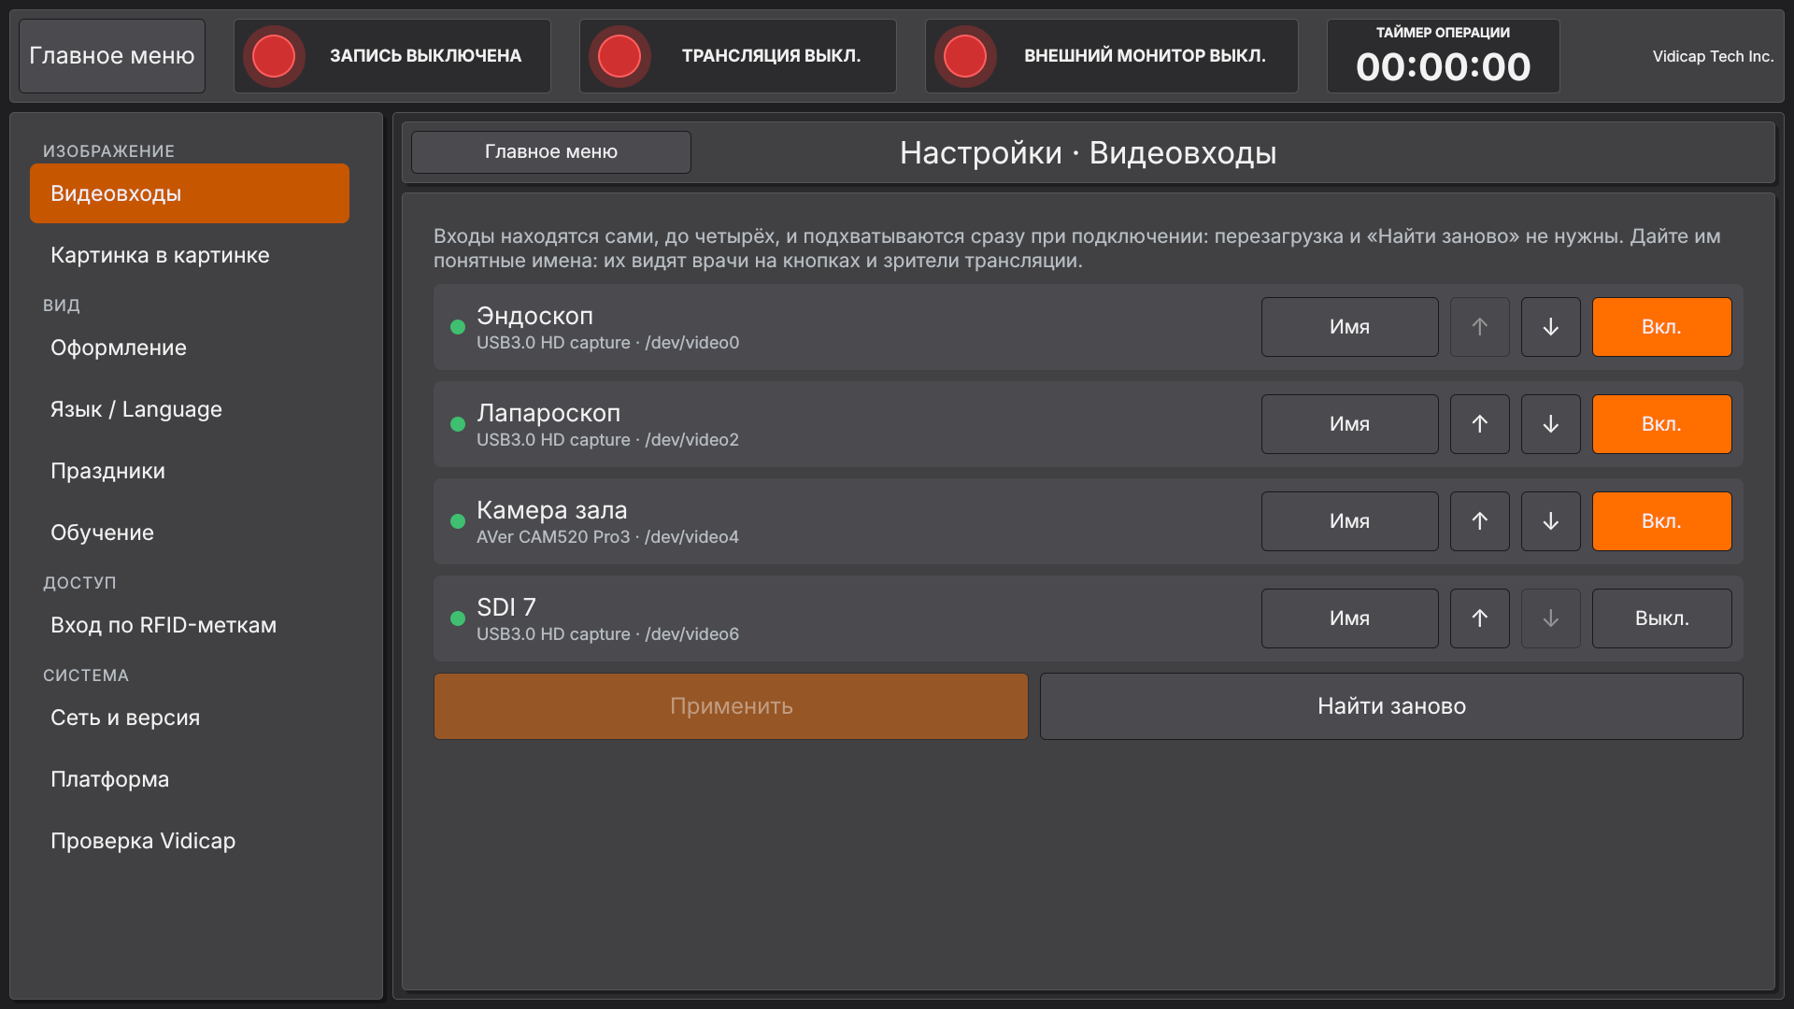Click Главное меню in top bar

coord(112,56)
